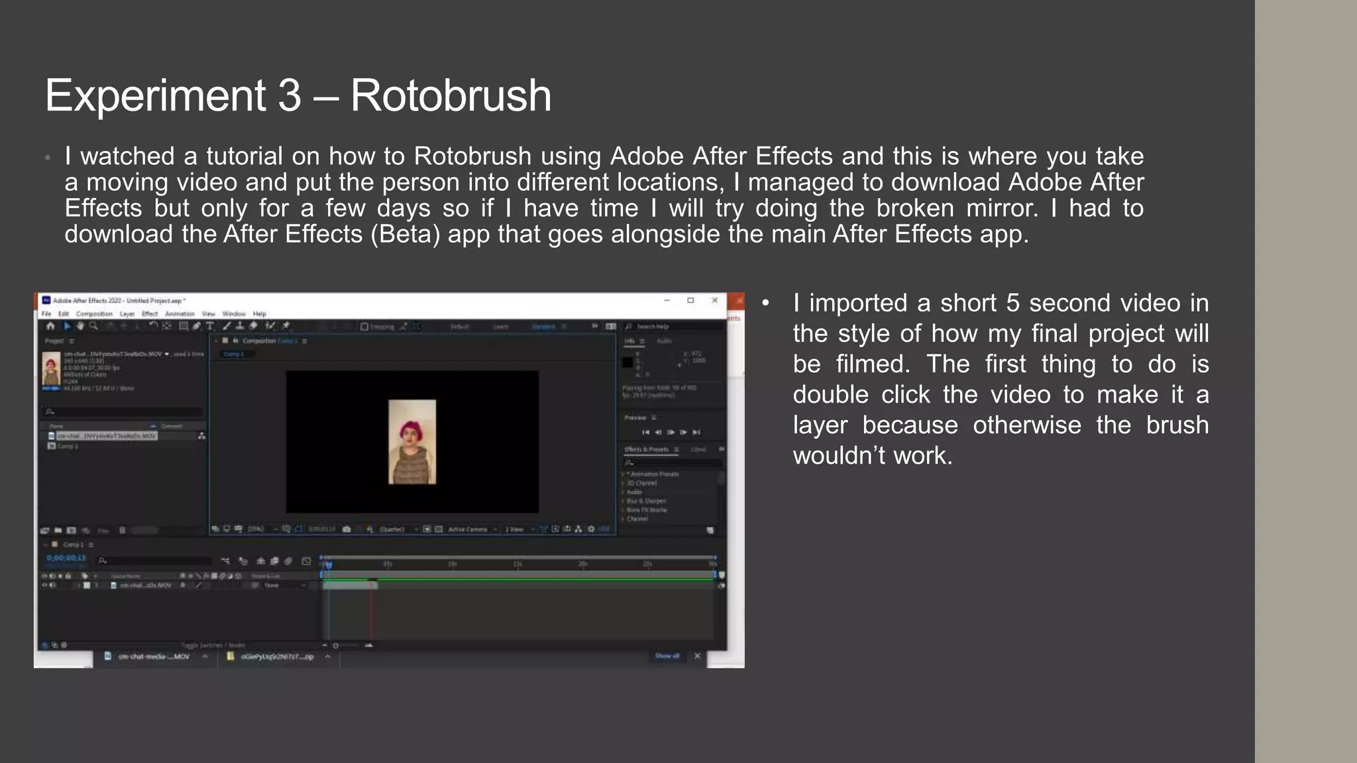Screen dimensions: 1357x763
Task: Take a snapshot with camera icon
Action: [x=347, y=529]
